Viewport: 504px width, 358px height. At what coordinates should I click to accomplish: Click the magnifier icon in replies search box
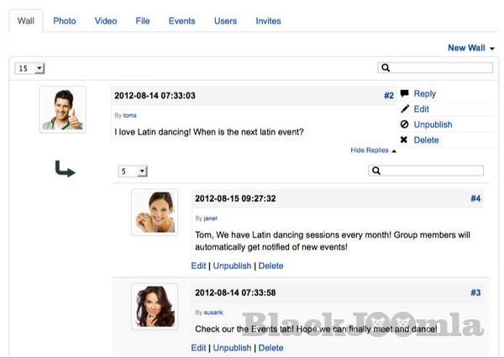point(376,171)
